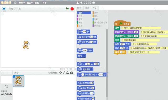Switch stage to full screen presentation mode
Image resolution: width=168 pixels, height=100 pixels.
4,9
